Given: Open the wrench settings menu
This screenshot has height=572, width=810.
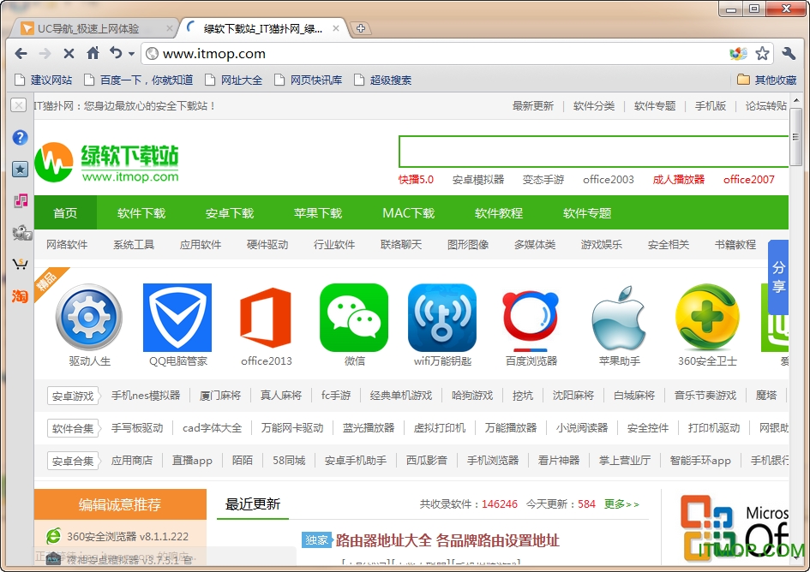Looking at the screenshot, I should coord(789,53).
